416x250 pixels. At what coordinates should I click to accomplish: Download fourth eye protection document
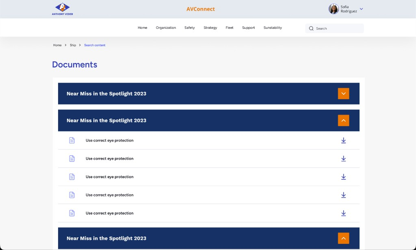[343, 195]
